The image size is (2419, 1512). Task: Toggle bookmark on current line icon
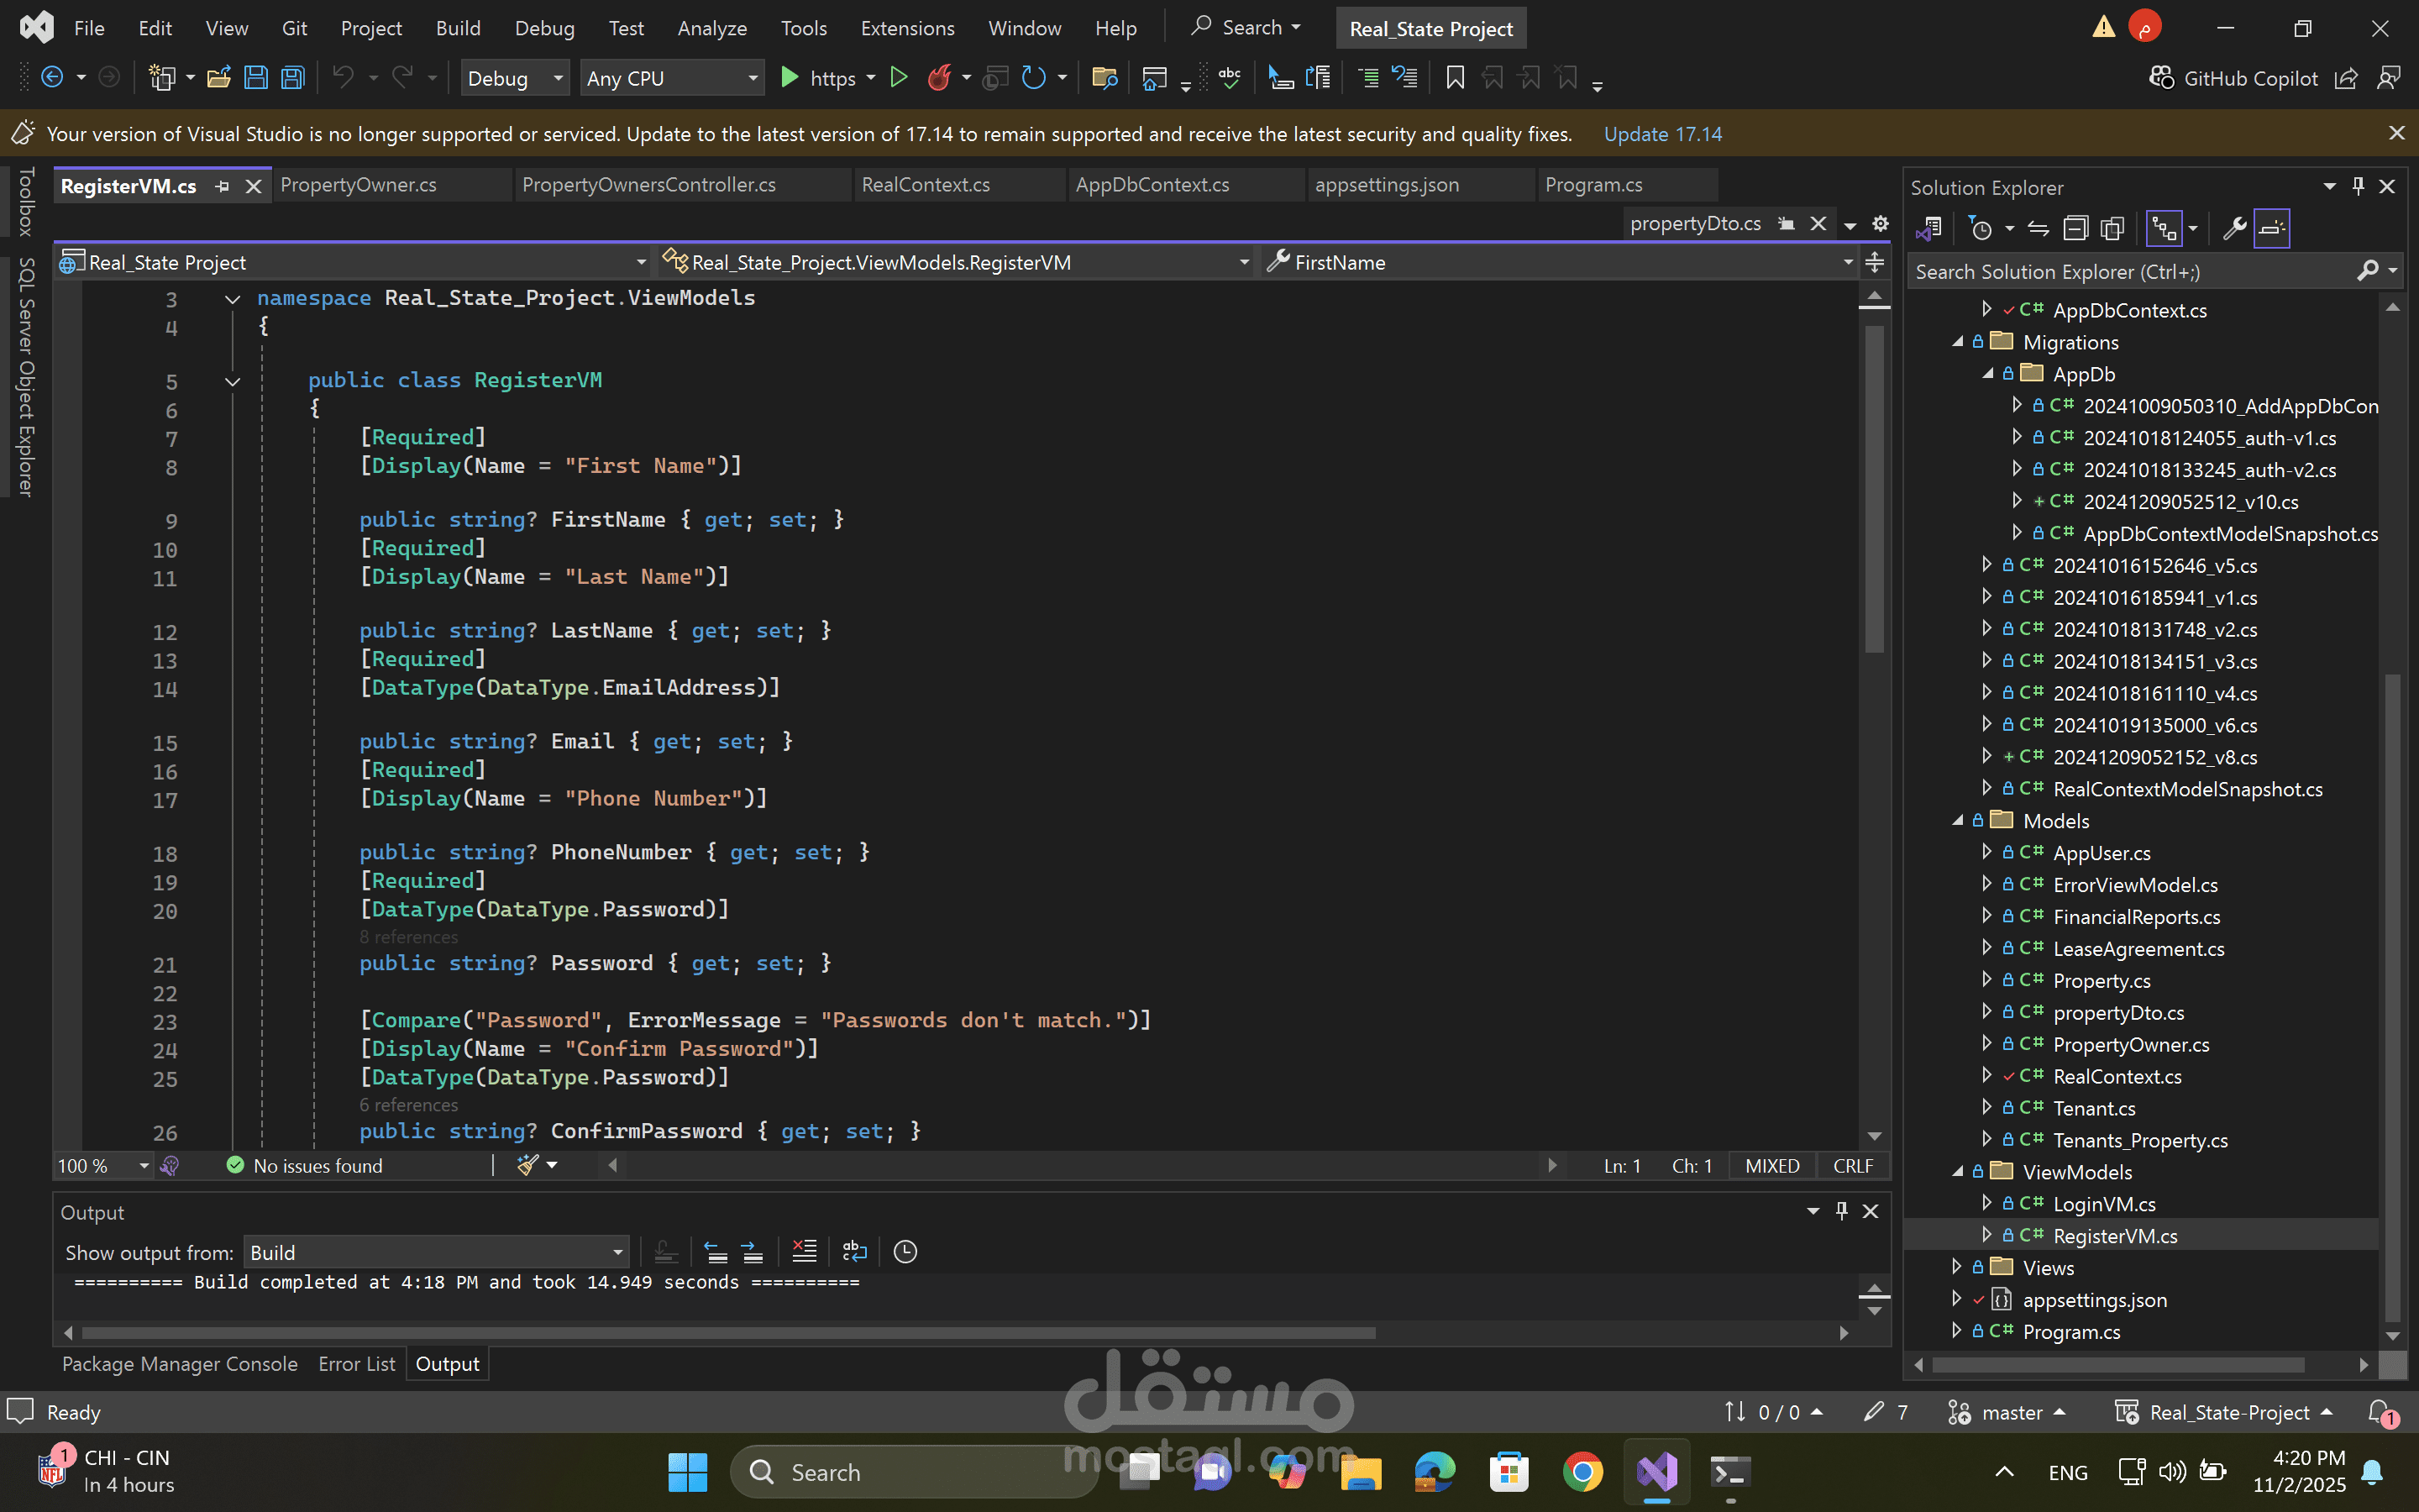(x=1456, y=78)
